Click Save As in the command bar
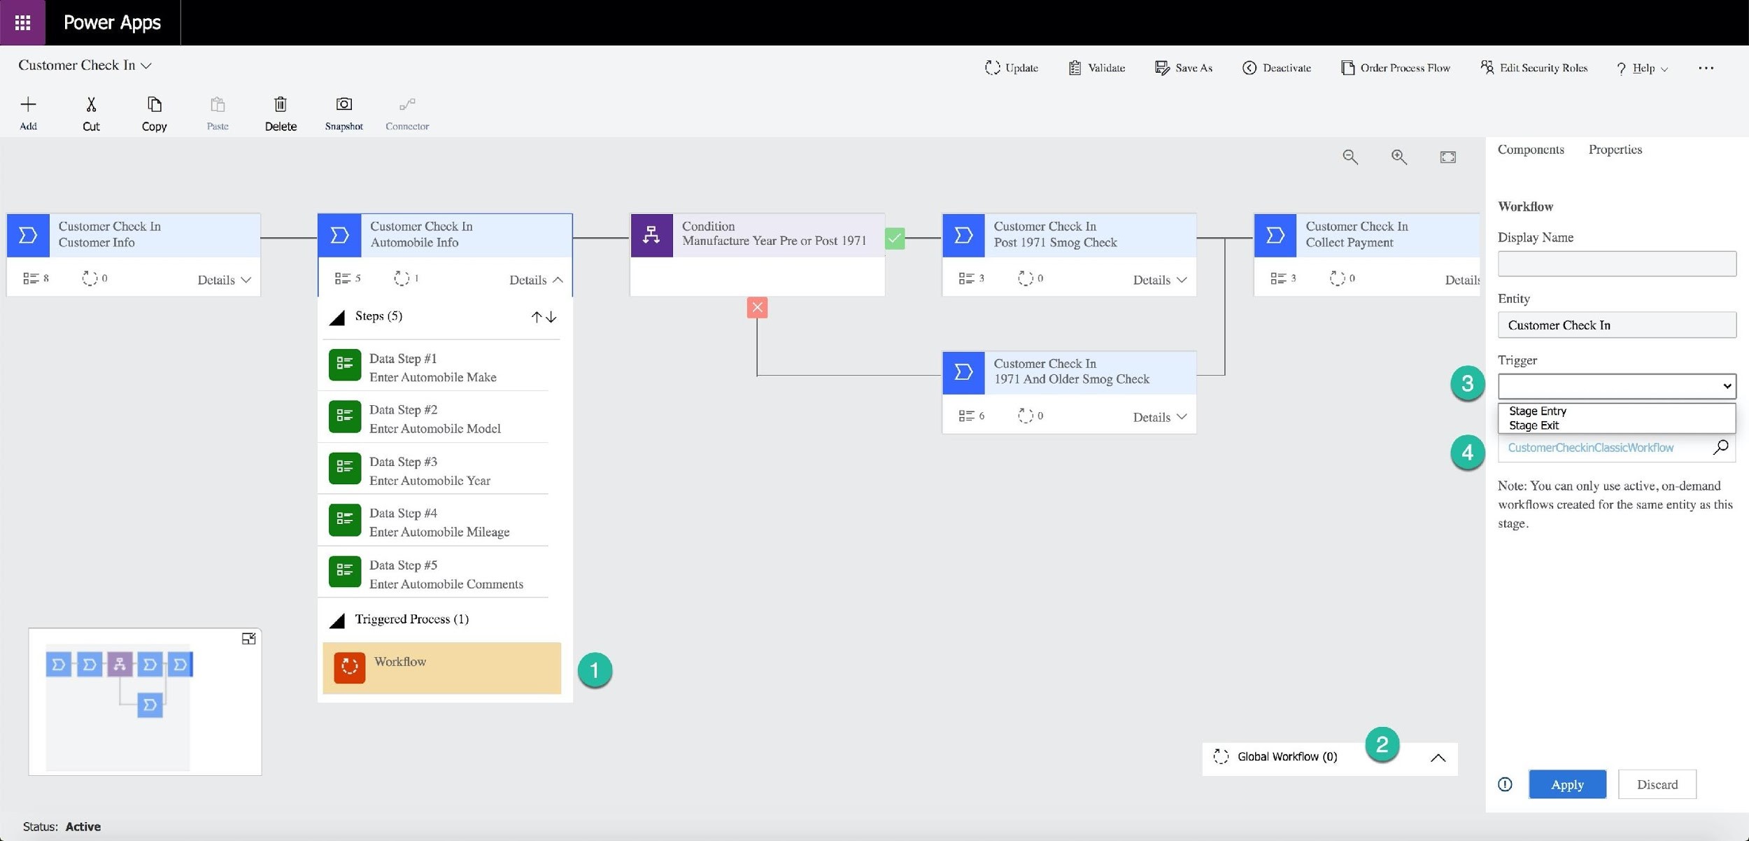1749x841 pixels. [x=1183, y=68]
